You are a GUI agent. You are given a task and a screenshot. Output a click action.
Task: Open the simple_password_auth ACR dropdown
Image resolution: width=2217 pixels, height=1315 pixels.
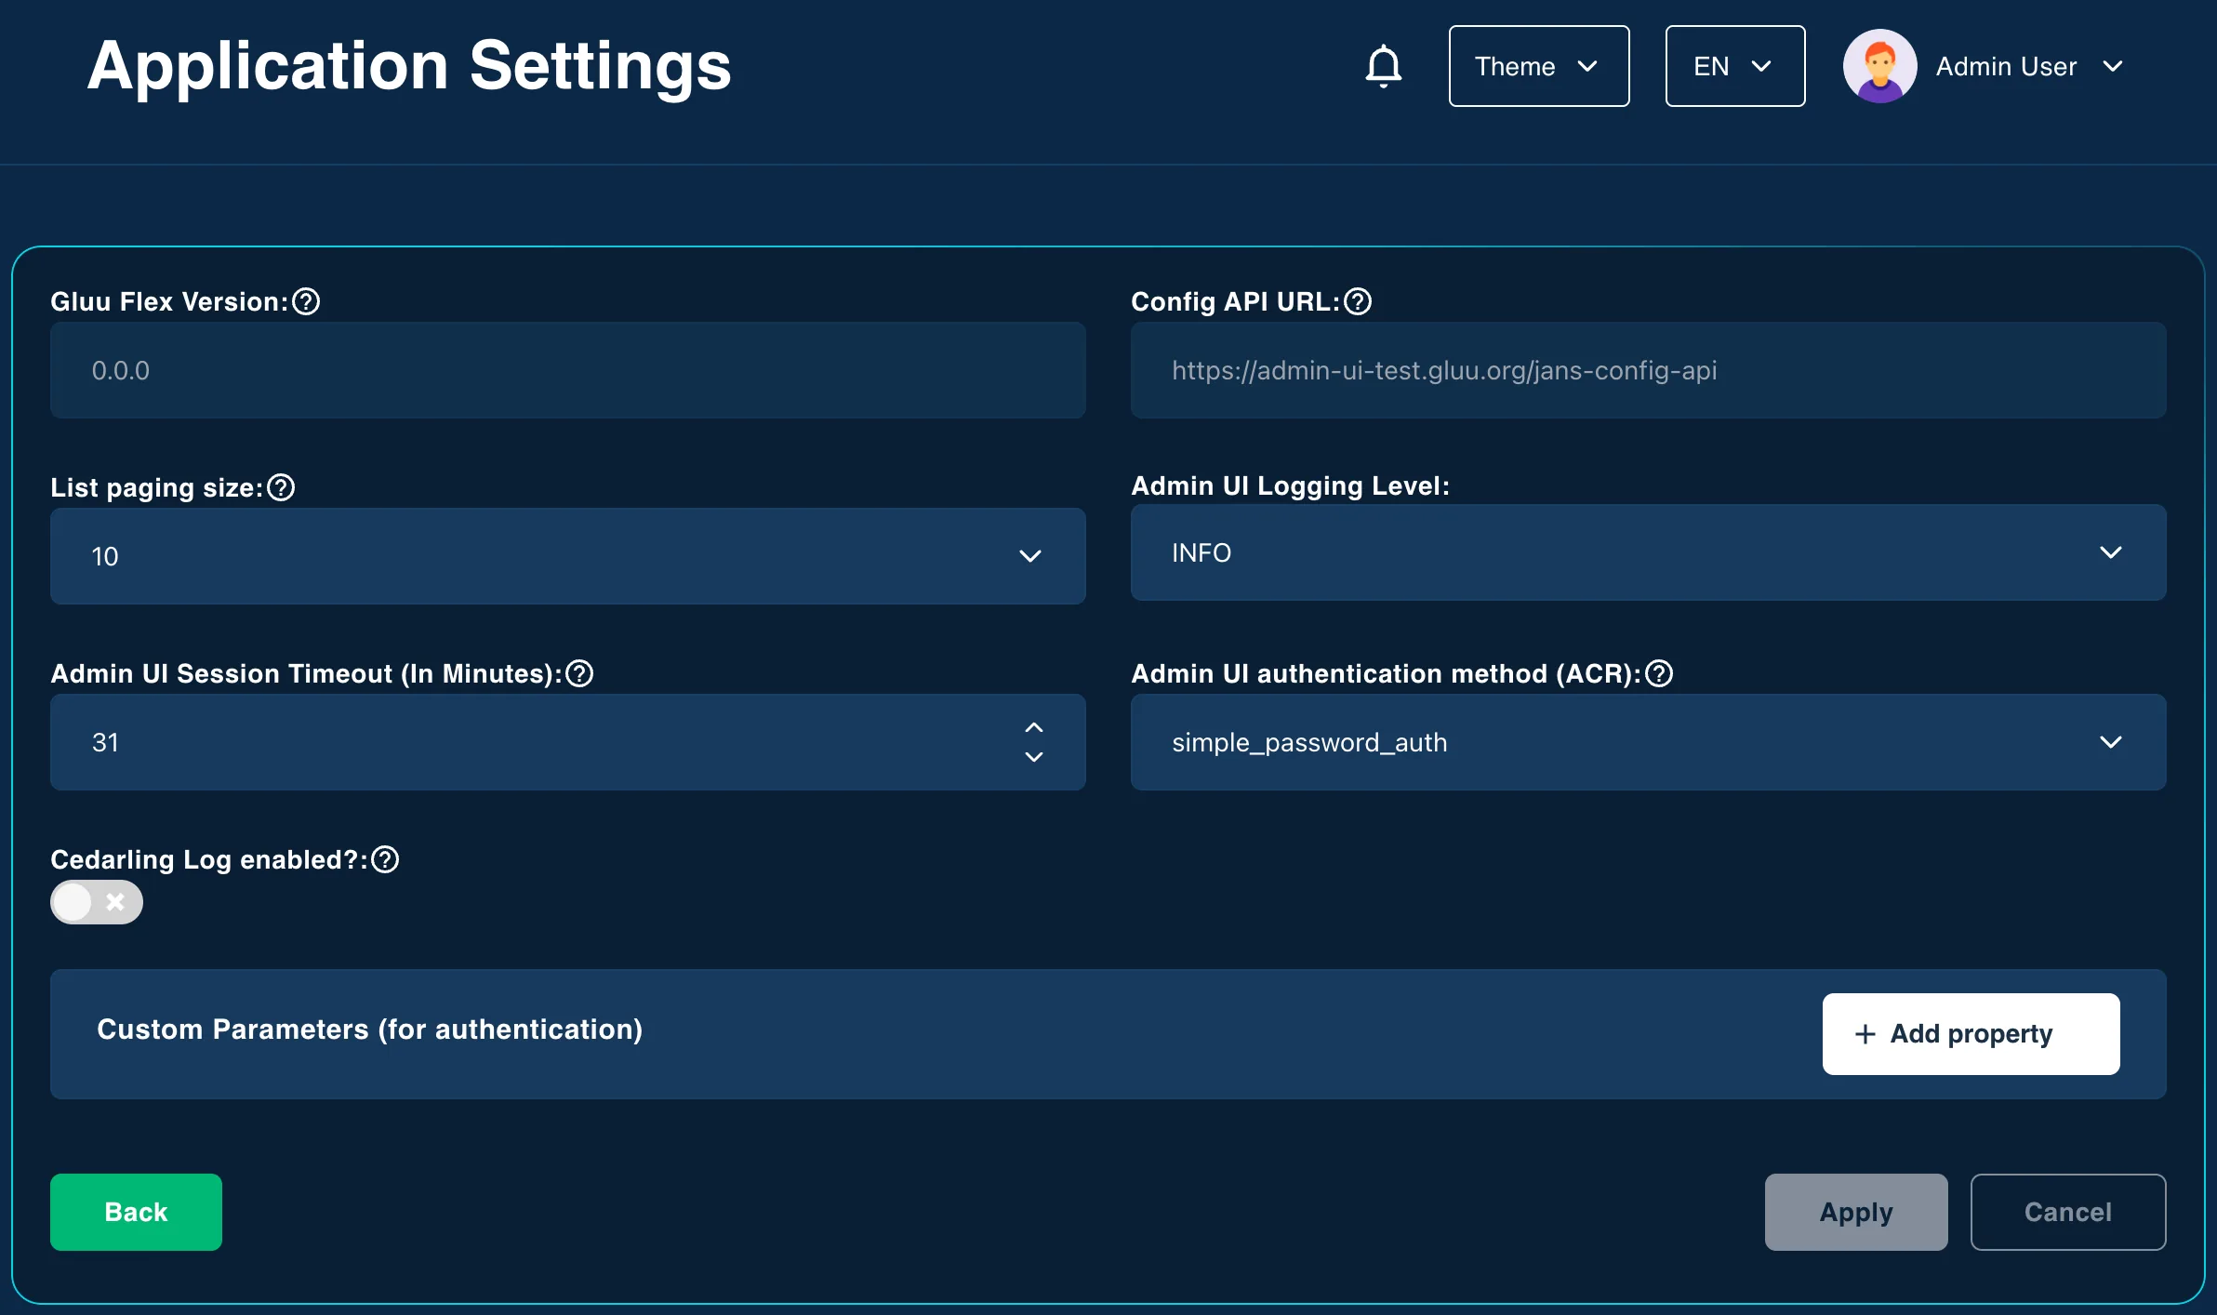(x=1649, y=742)
